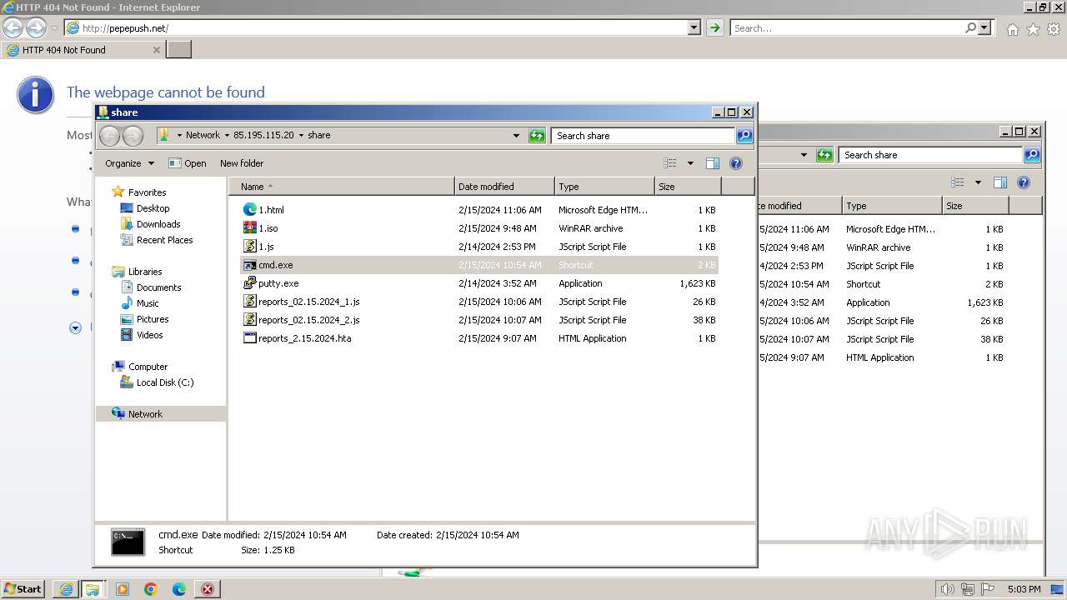Viewport: 1067px width, 600px height.
Task: Sort by Size column
Action: 689,187
